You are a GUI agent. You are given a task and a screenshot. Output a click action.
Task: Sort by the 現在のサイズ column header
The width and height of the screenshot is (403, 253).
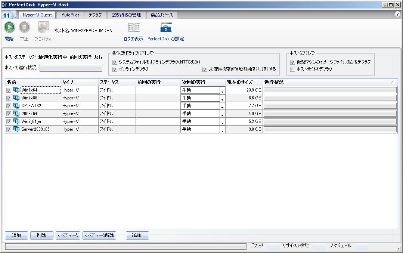click(244, 82)
